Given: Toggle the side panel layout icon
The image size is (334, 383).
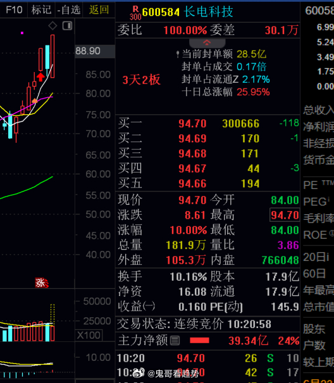Looking at the screenshot, I should (67, 26).
